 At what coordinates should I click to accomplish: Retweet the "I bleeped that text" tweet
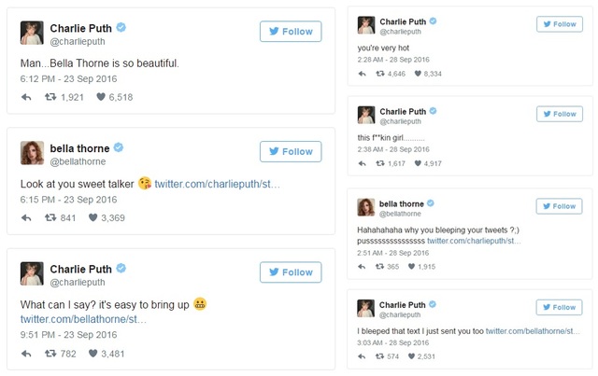click(x=379, y=356)
